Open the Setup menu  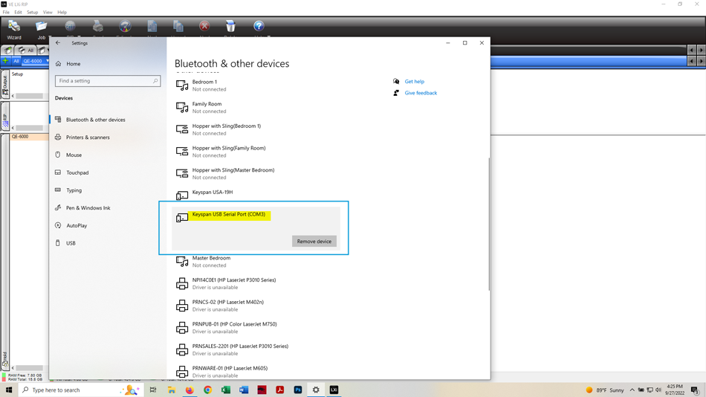pos(32,12)
